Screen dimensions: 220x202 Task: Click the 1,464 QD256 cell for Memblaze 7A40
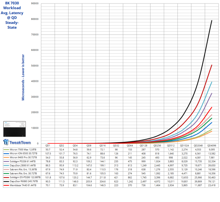tap(157, 185)
